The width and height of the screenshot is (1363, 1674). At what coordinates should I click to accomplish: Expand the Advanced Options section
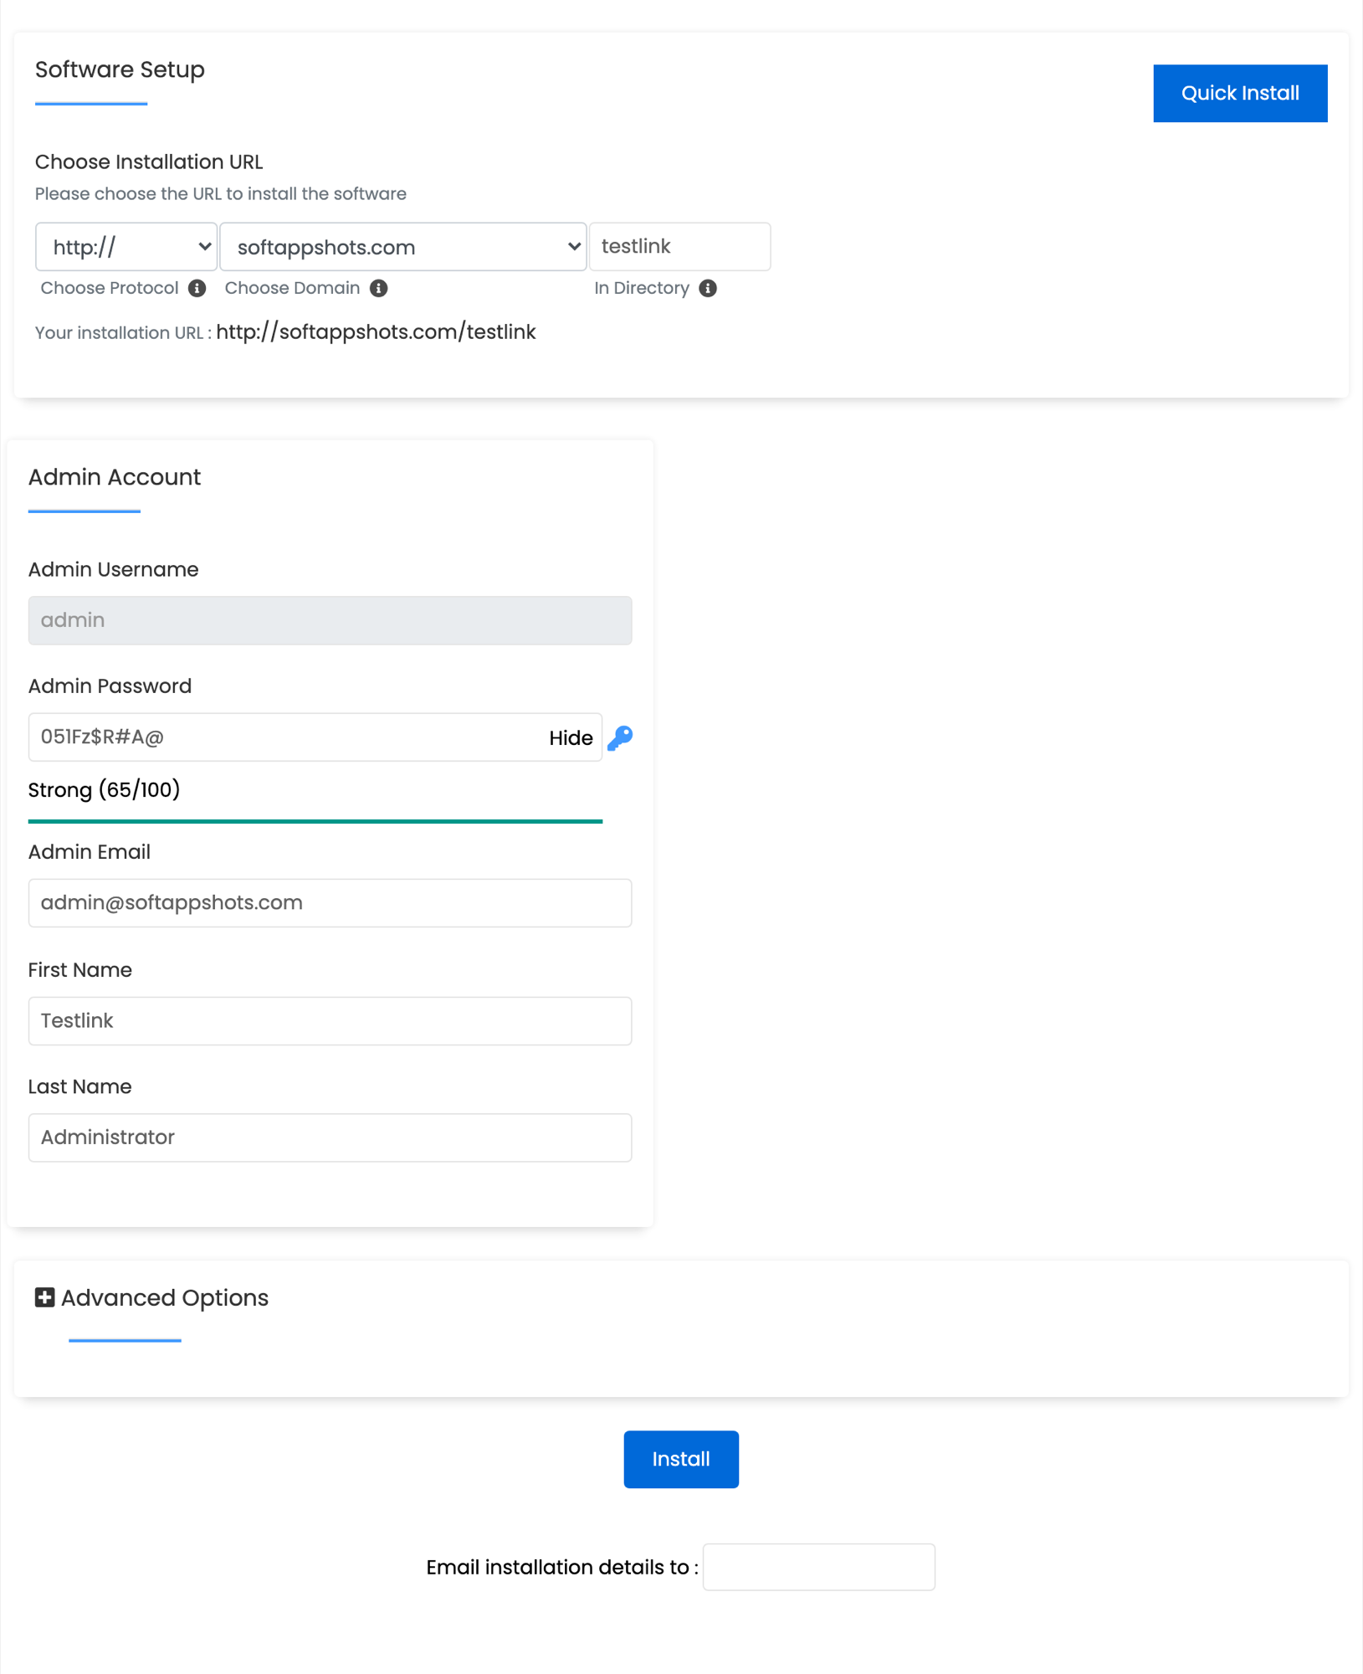pyautogui.click(x=164, y=1297)
